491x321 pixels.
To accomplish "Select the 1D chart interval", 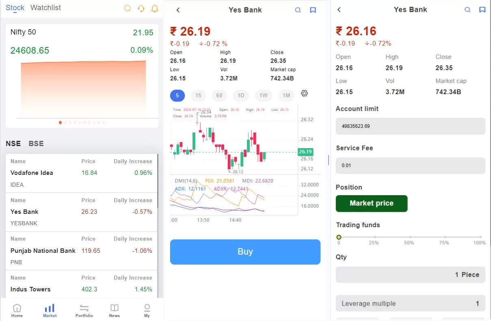I will point(241,95).
